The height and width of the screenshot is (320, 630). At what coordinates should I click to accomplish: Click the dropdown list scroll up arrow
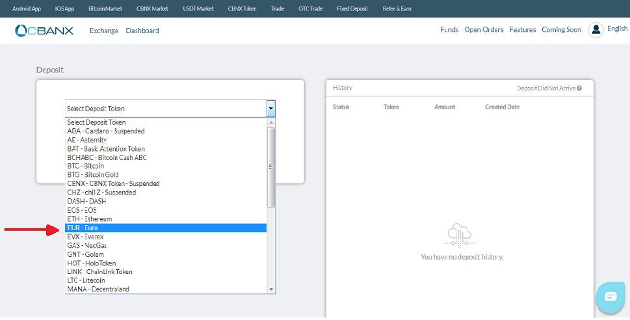[x=271, y=122]
